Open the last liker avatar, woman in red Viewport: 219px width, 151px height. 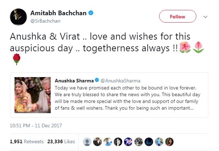(x=169, y=141)
